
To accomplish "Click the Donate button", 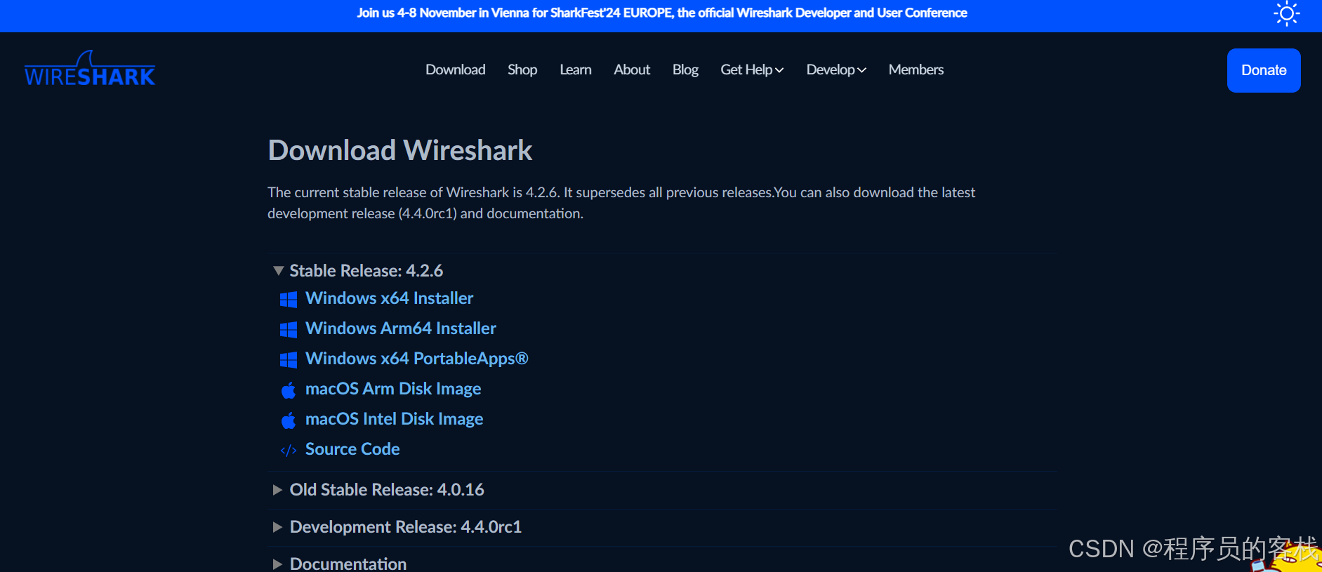I will pyautogui.click(x=1264, y=70).
